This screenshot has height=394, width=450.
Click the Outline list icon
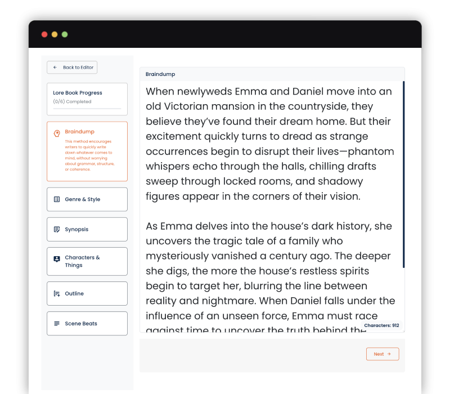click(57, 294)
